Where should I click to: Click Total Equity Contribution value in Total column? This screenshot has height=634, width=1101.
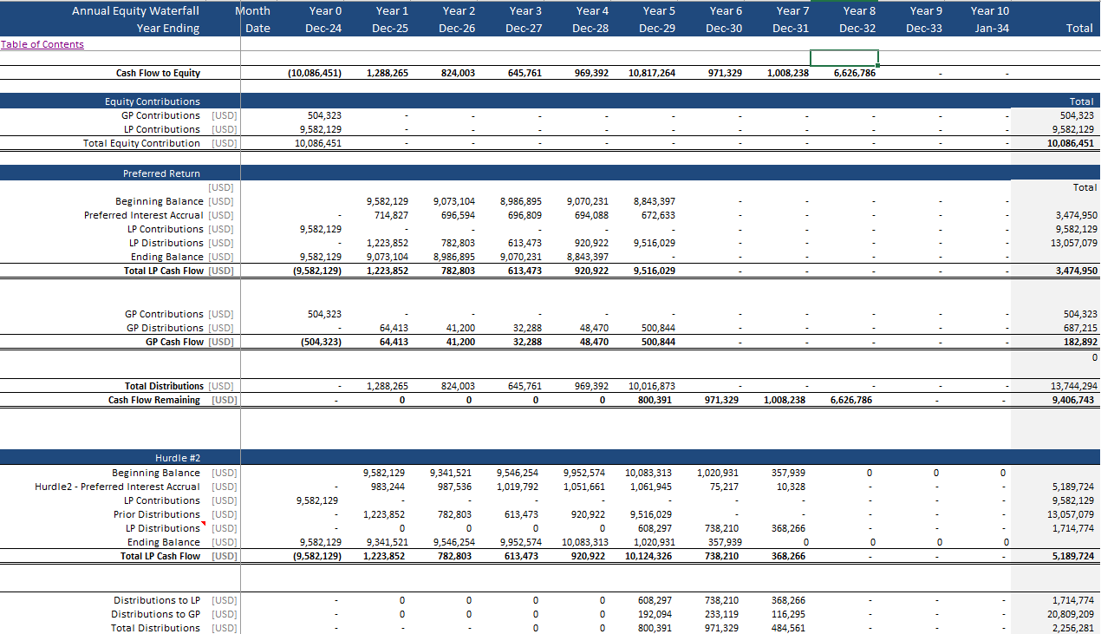coord(1071,143)
